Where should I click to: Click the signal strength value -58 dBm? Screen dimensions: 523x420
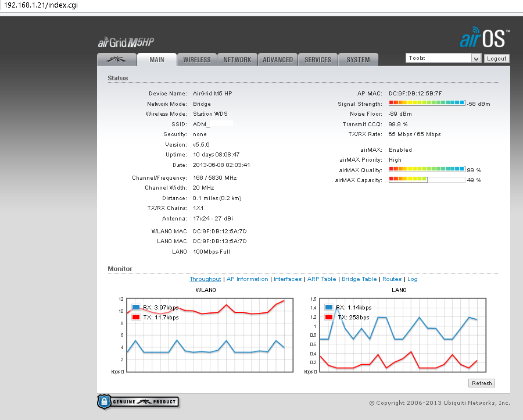[479, 104]
